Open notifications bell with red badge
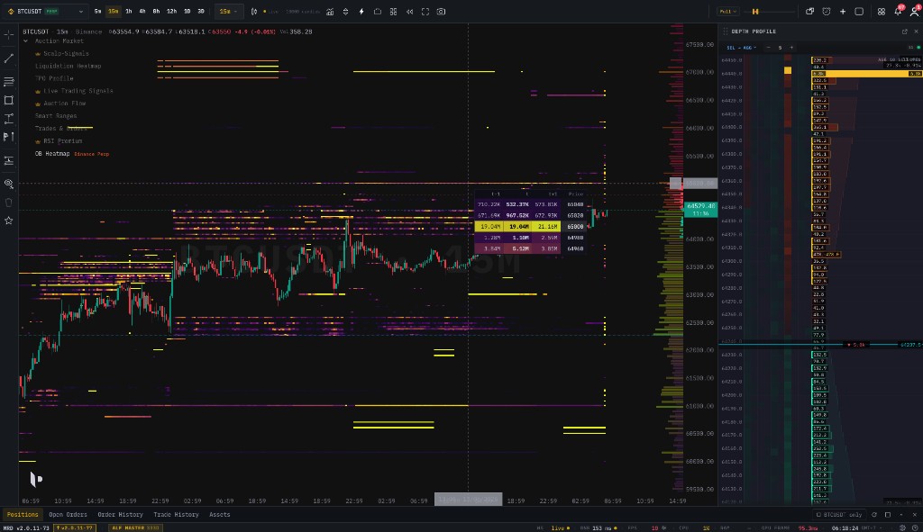The width and height of the screenshot is (923, 532). 899,11
